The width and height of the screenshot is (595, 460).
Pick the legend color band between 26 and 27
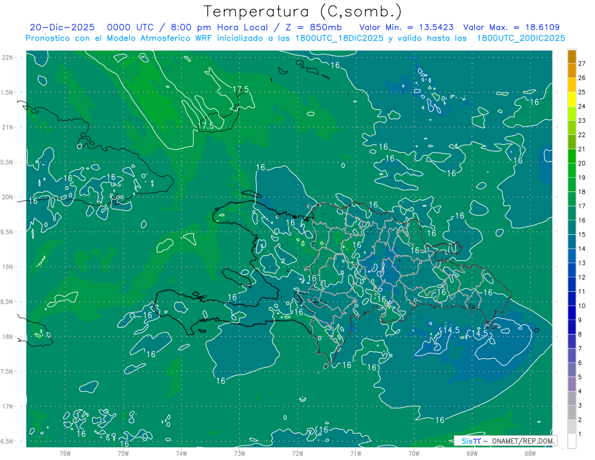[572, 71]
